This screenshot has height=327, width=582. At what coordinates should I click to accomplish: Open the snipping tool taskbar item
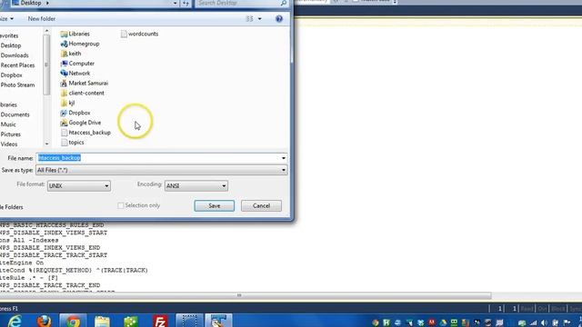[189, 321]
